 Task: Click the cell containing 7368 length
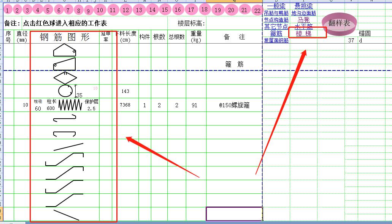tap(125, 105)
